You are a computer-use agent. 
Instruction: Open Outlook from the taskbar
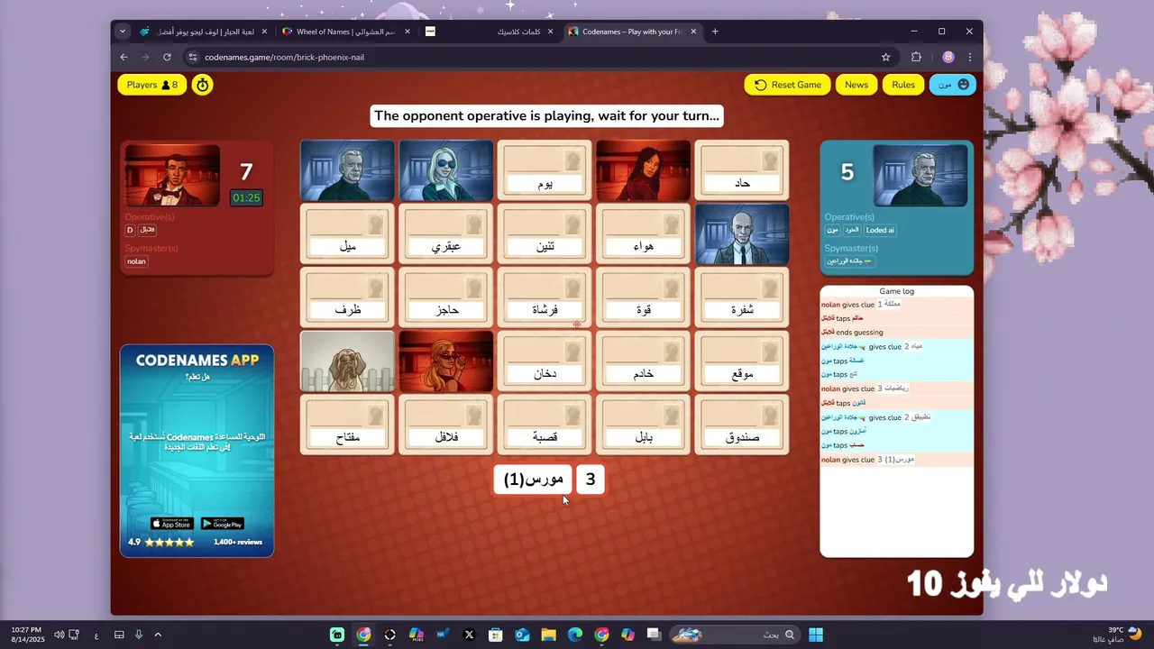[x=522, y=635]
